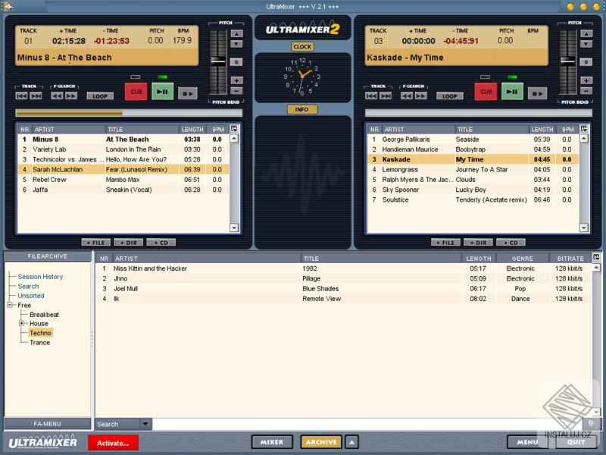Screen dimensions: 606x455
Task: Click right deck track progress bar
Action: [x=479, y=113]
